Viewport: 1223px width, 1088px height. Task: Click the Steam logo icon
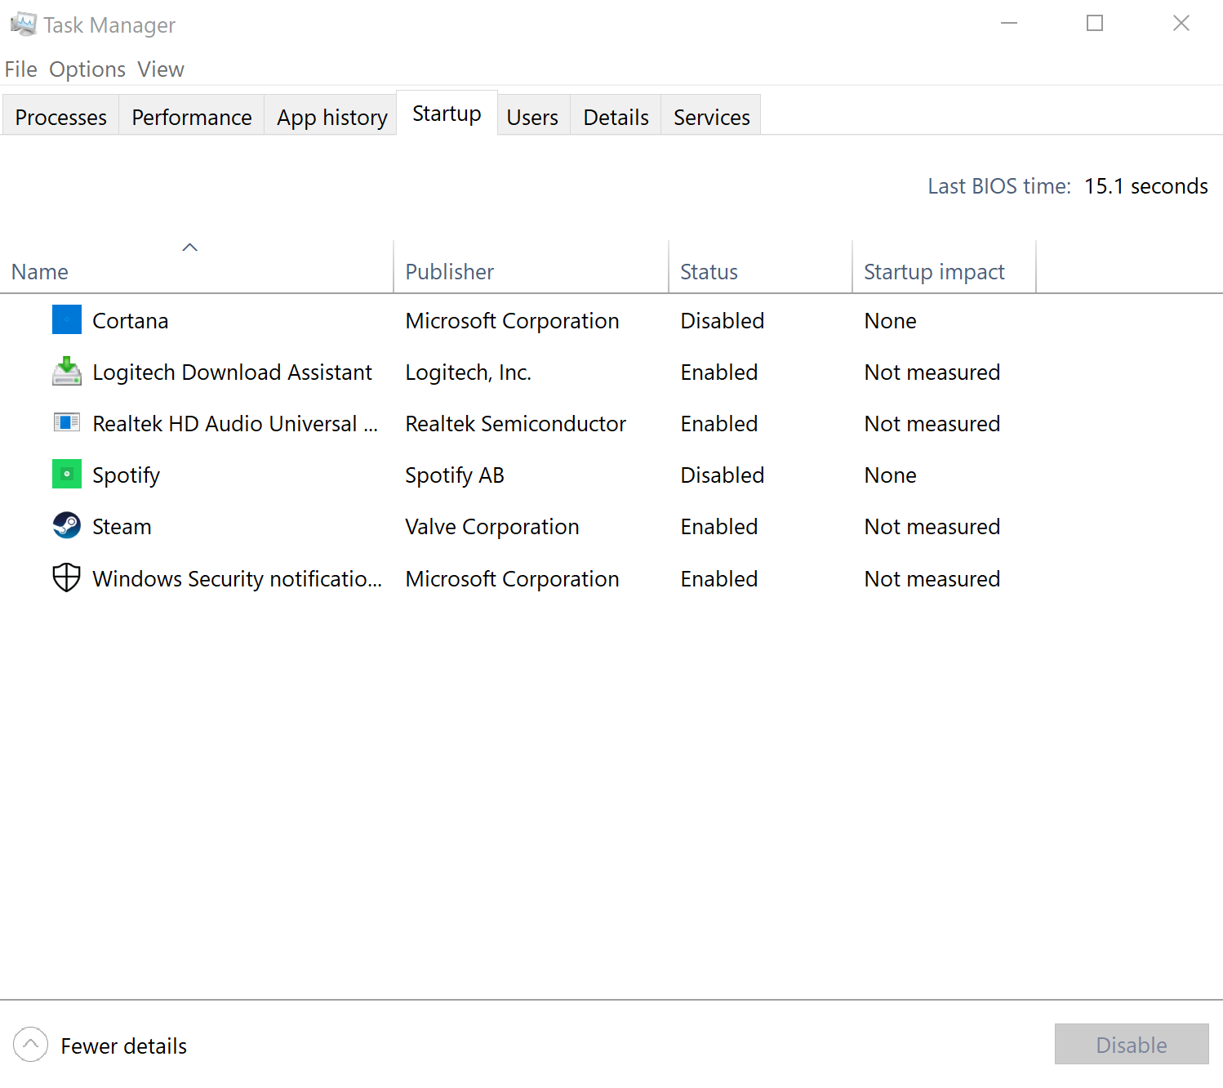67,525
